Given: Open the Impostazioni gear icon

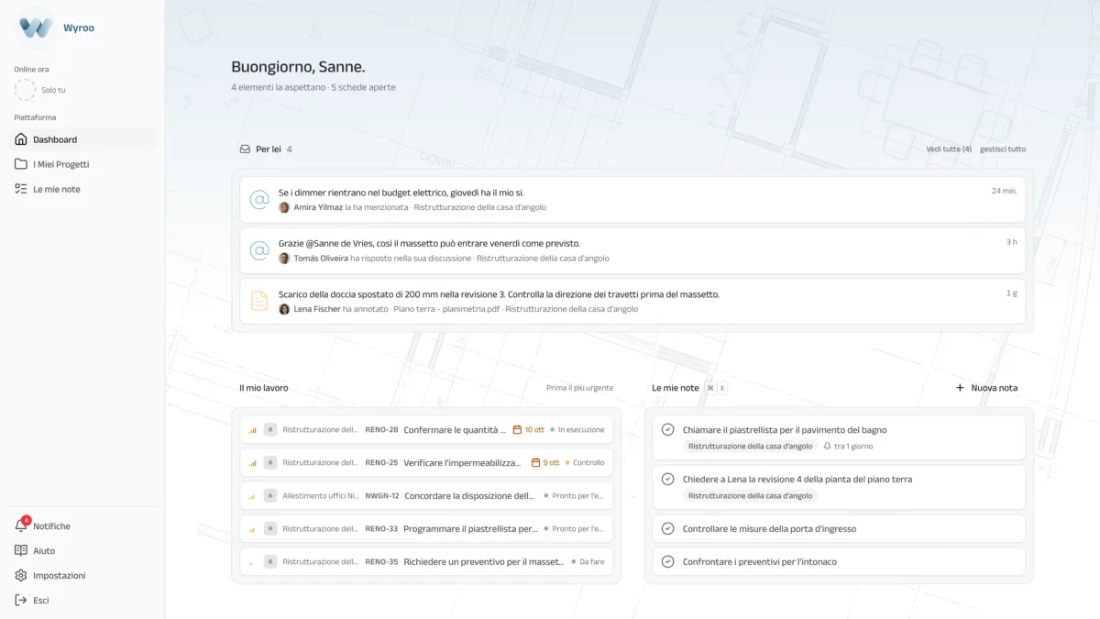Looking at the screenshot, I should 21,575.
